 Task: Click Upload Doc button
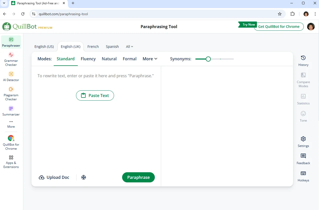coord(54,177)
